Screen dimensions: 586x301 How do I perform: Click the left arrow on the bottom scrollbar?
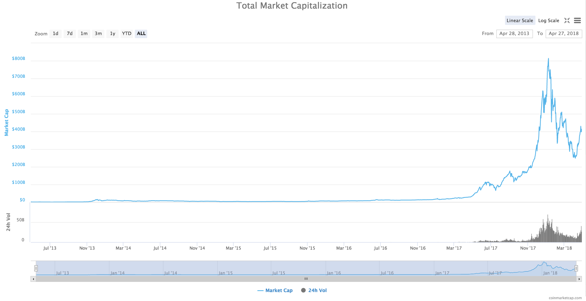[x=33, y=279]
